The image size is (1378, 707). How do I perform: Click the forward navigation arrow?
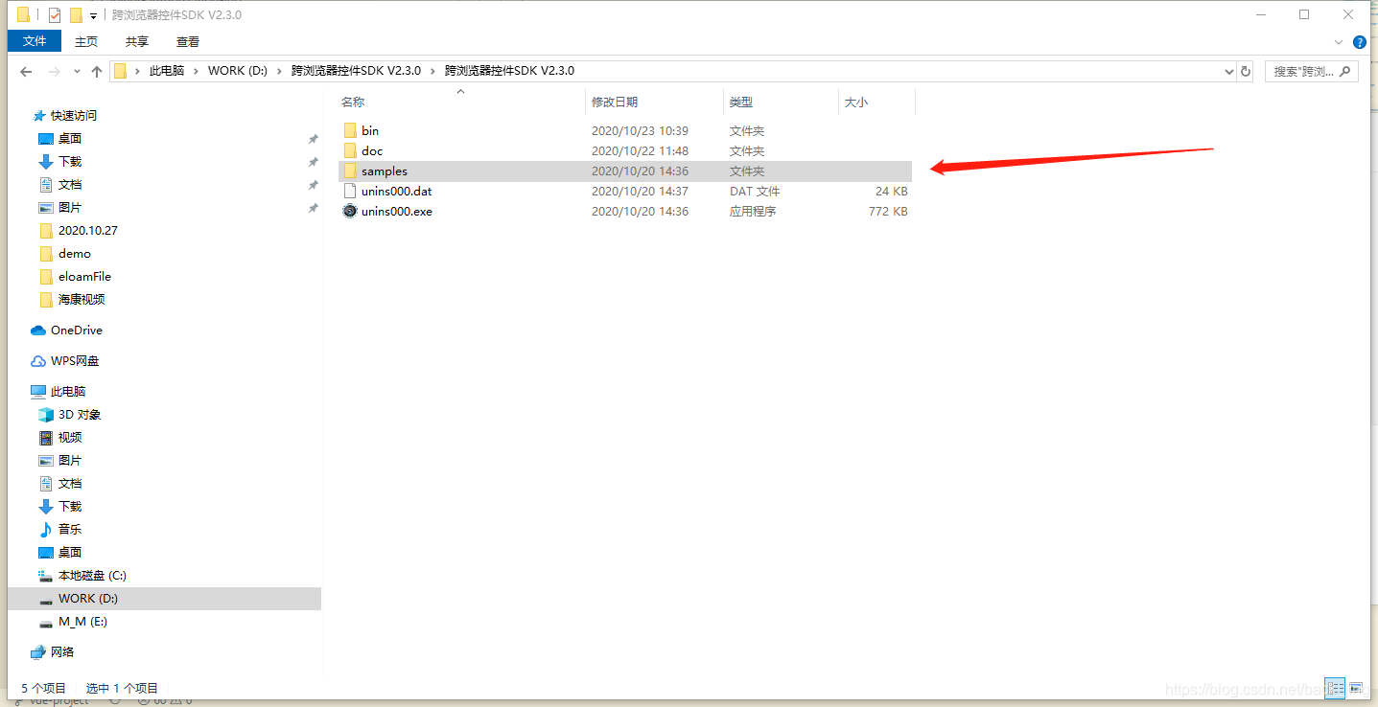[54, 72]
